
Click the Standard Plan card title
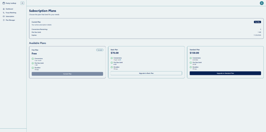(x=195, y=50)
